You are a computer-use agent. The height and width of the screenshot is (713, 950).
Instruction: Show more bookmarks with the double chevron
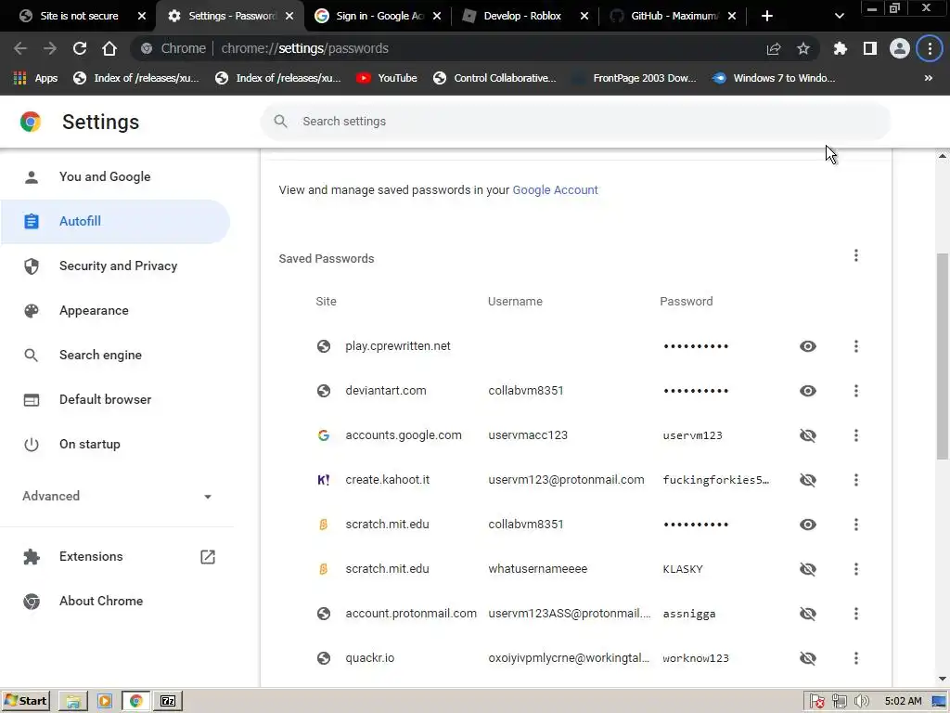click(928, 78)
